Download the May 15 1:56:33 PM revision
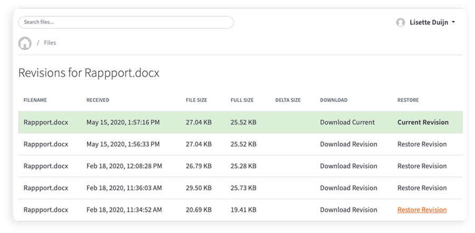 point(348,144)
